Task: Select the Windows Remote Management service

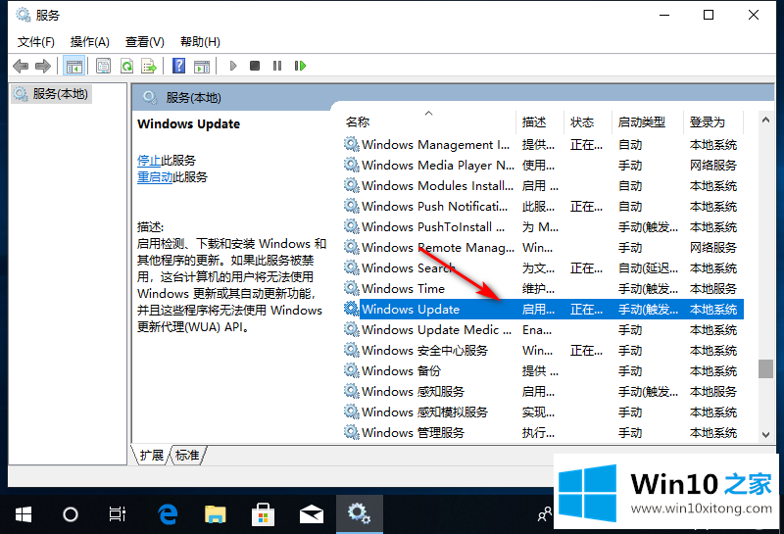Action: click(x=544, y=248)
